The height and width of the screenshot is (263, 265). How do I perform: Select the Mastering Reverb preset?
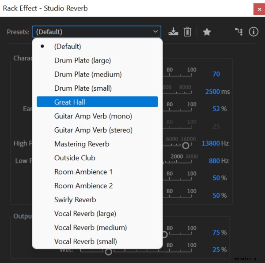97,144
